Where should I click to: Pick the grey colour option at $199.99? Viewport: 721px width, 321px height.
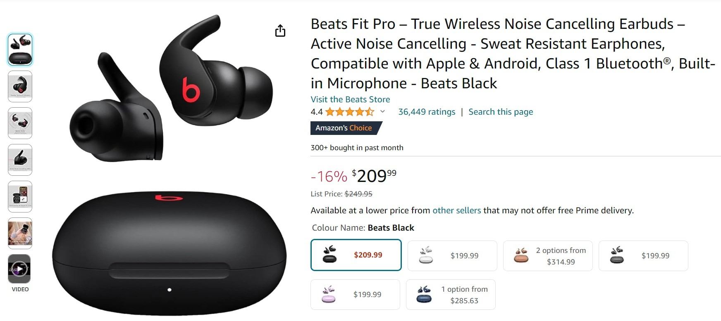643,256
